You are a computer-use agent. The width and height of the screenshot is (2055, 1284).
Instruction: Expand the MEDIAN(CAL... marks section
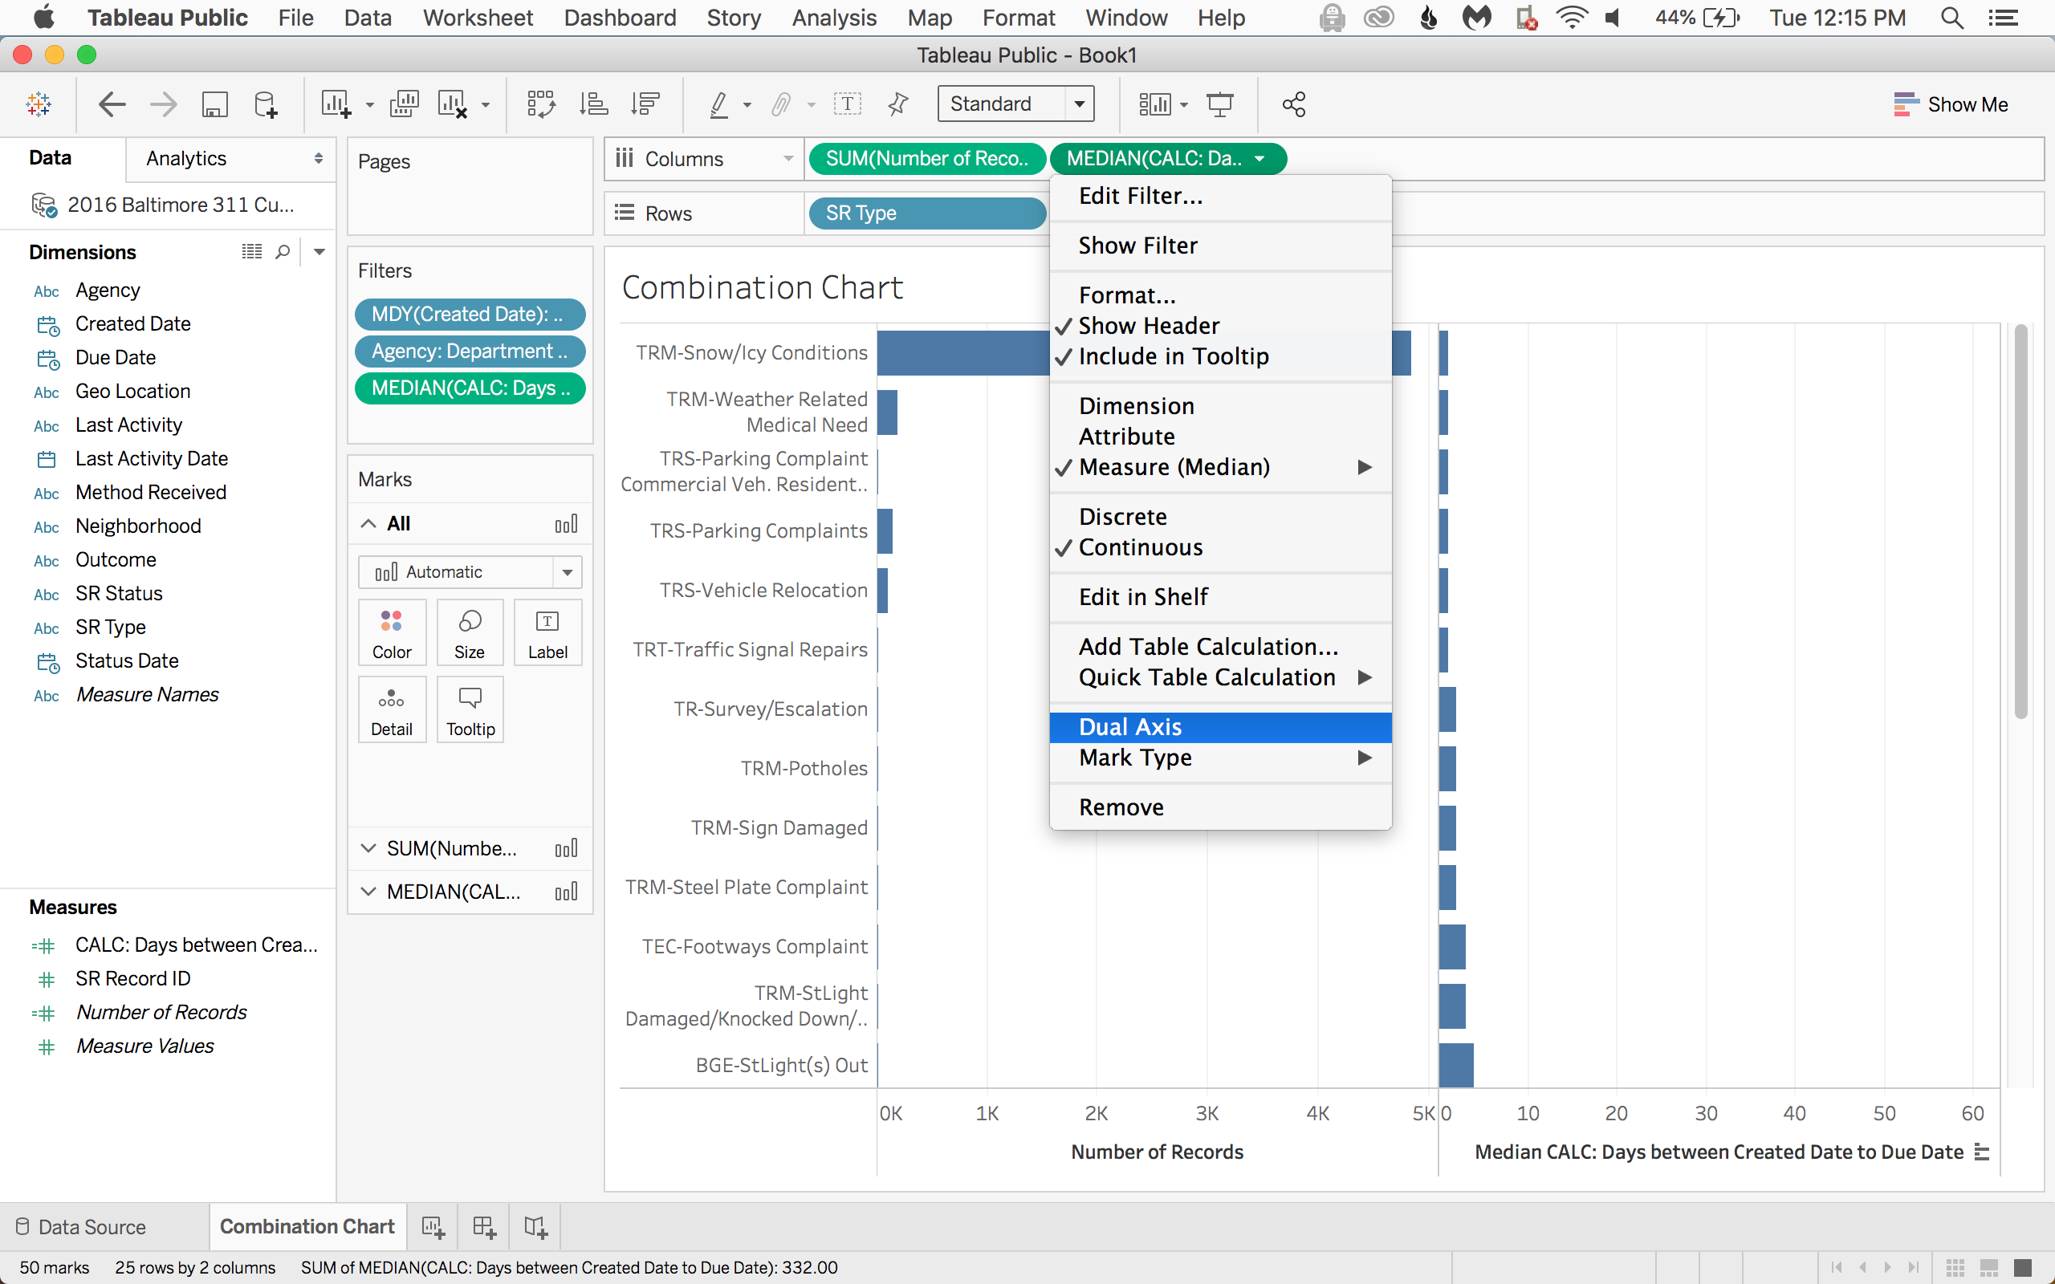click(368, 892)
